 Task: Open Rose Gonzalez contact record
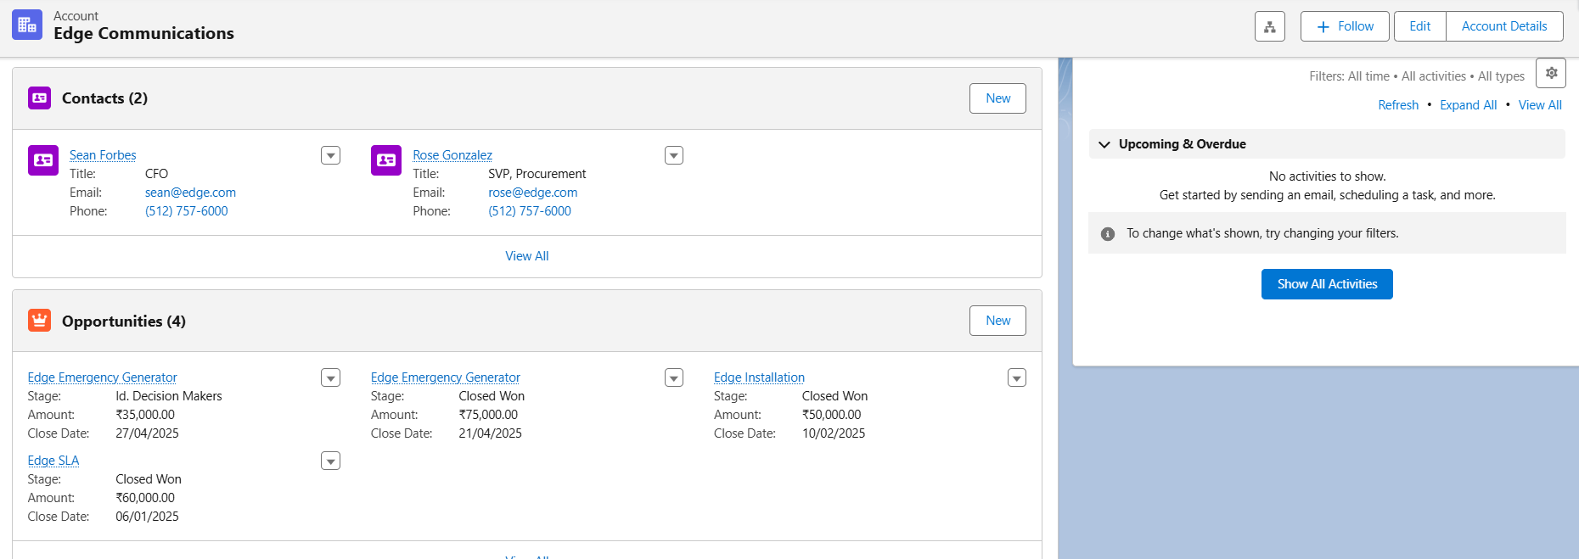click(452, 155)
